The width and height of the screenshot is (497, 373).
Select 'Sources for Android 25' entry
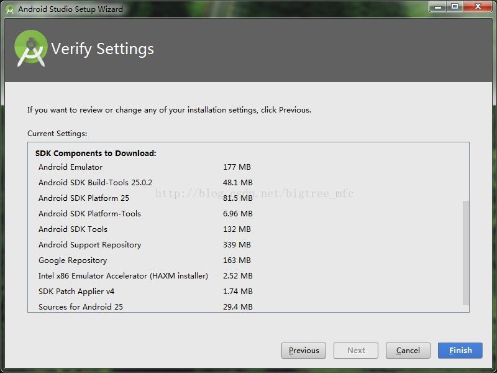[81, 306]
